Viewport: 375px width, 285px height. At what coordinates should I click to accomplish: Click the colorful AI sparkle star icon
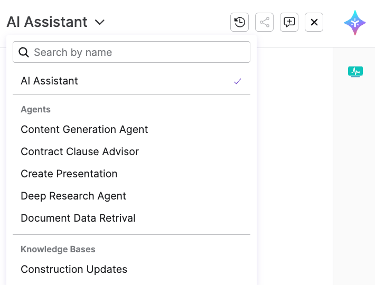coord(355,23)
